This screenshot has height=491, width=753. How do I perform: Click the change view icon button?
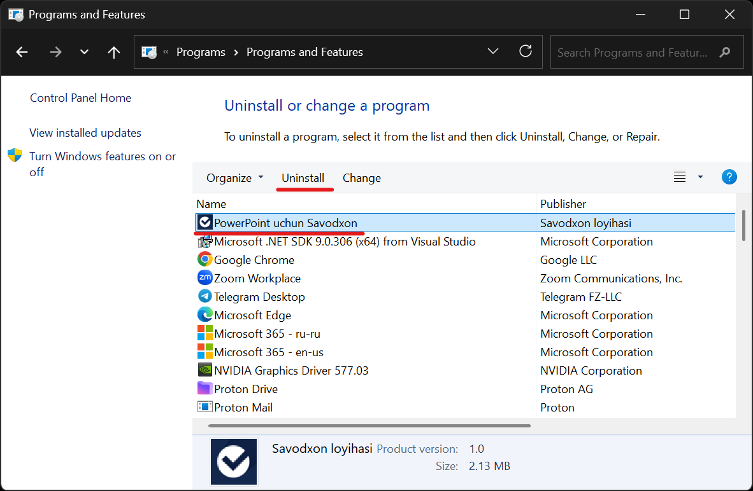[680, 177]
